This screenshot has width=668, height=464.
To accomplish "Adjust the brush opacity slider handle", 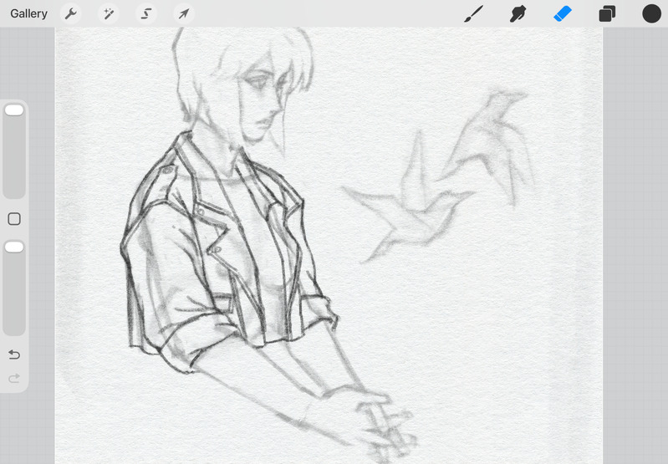I will pos(14,247).
